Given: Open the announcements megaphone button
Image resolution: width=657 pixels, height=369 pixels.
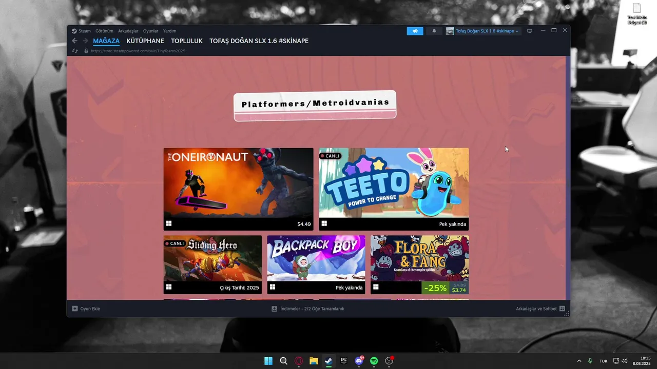Looking at the screenshot, I should click(x=415, y=31).
